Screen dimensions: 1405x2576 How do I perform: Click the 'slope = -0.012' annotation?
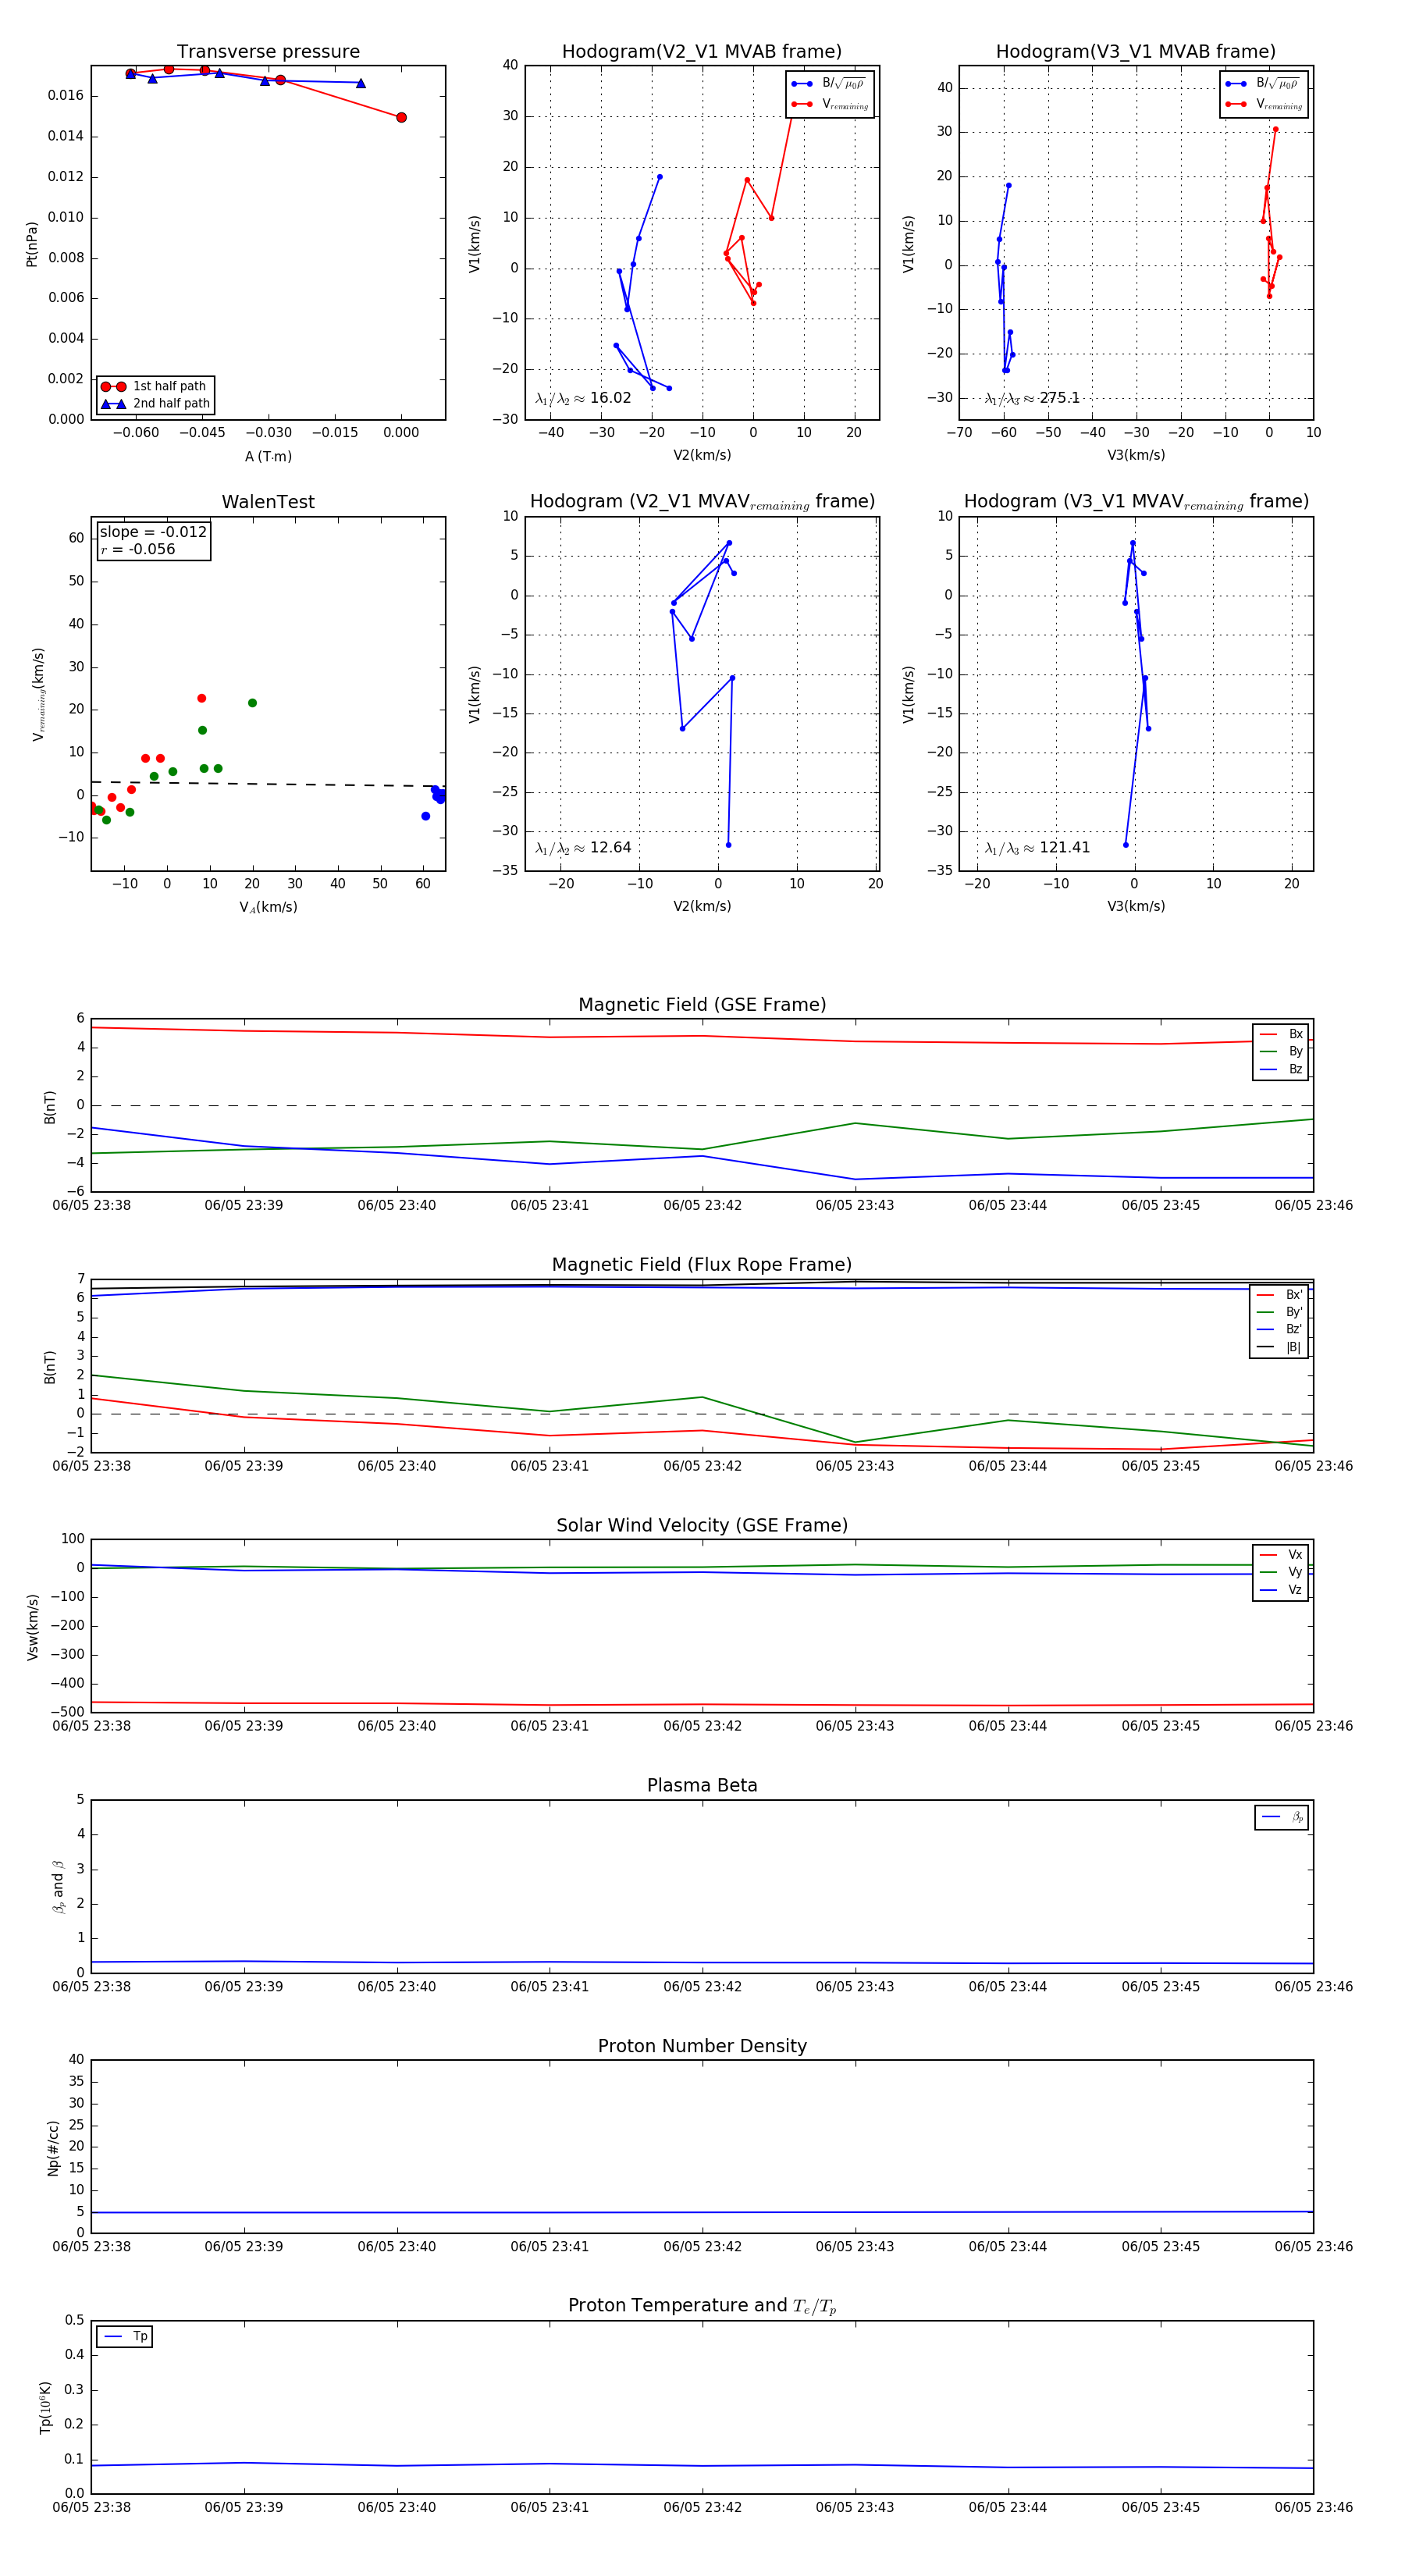[153, 532]
